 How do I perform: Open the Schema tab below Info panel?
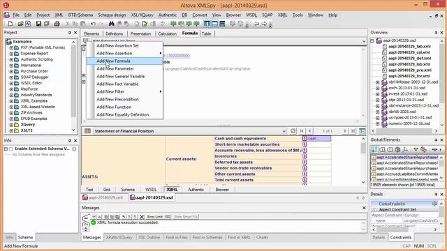coord(25,237)
